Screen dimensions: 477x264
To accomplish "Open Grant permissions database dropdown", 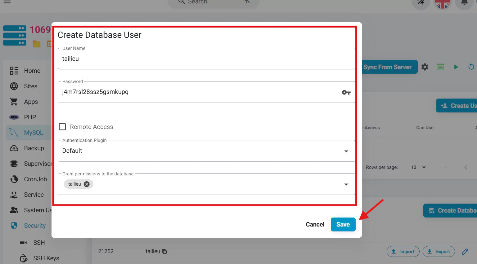I will click(x=346, y=184).
